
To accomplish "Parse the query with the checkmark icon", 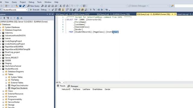I will point(53,10).
